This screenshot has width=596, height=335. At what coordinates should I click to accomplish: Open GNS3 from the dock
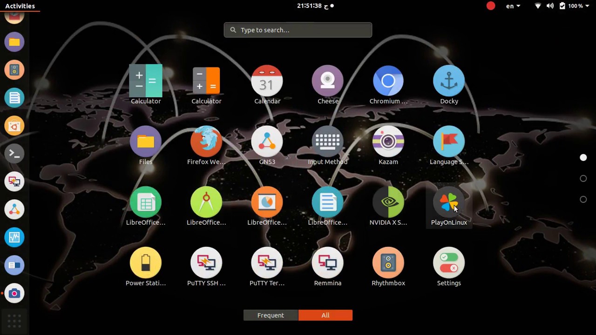[x=14, y=210]
